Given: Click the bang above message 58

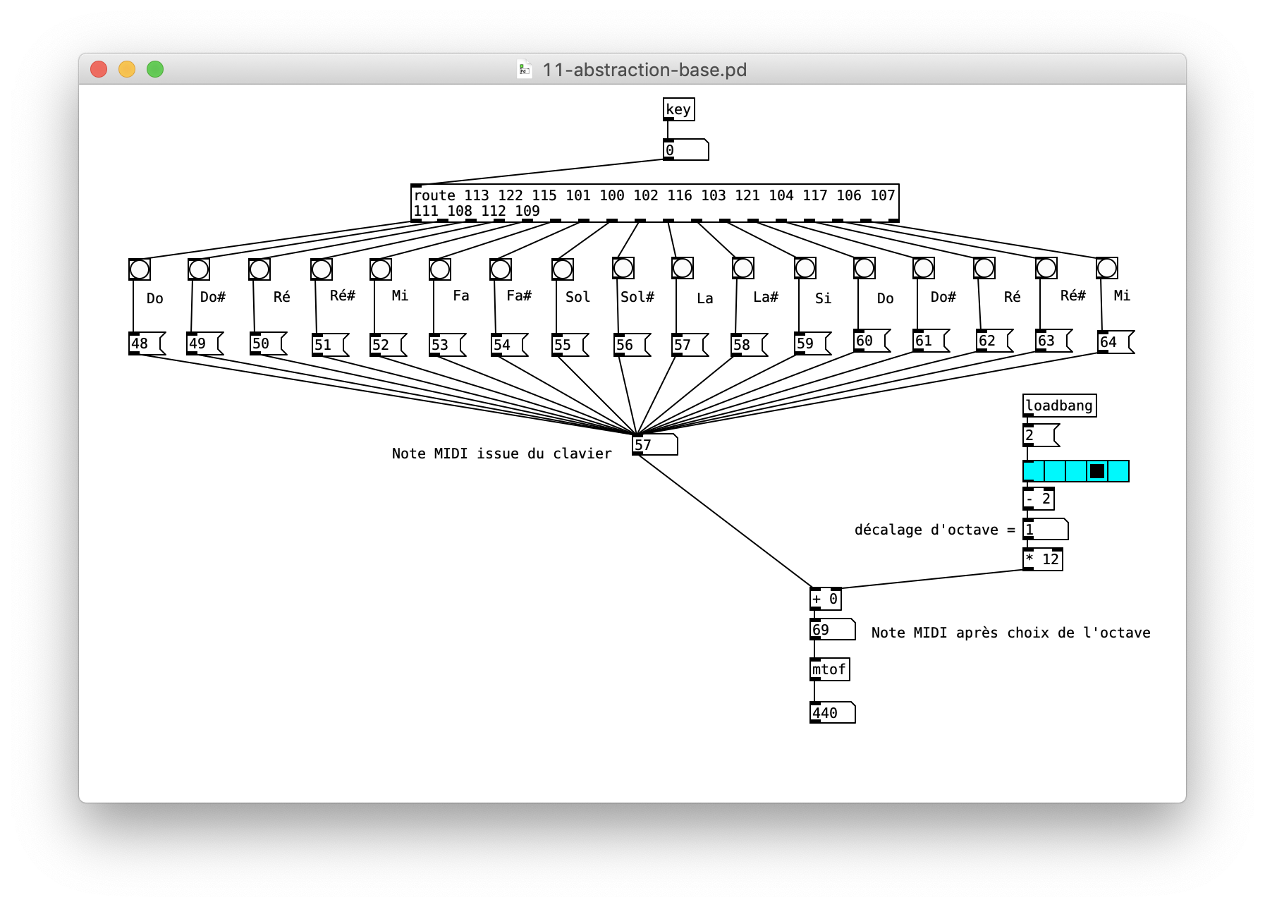Looking at the screenshot, I should click(x=743, y=268).
